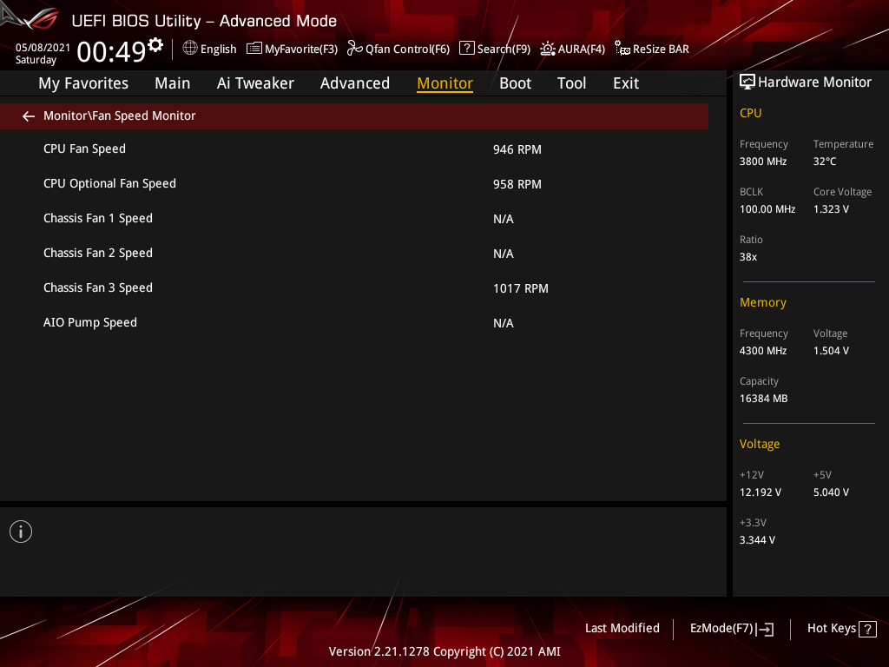Go to the Exit tab

tap(626, 83)
